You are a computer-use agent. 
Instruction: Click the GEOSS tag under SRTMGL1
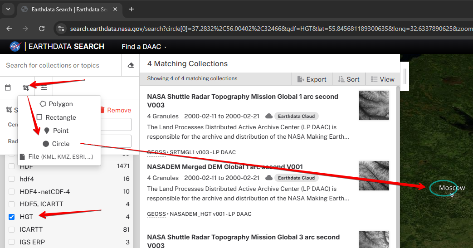coord(156,152)
